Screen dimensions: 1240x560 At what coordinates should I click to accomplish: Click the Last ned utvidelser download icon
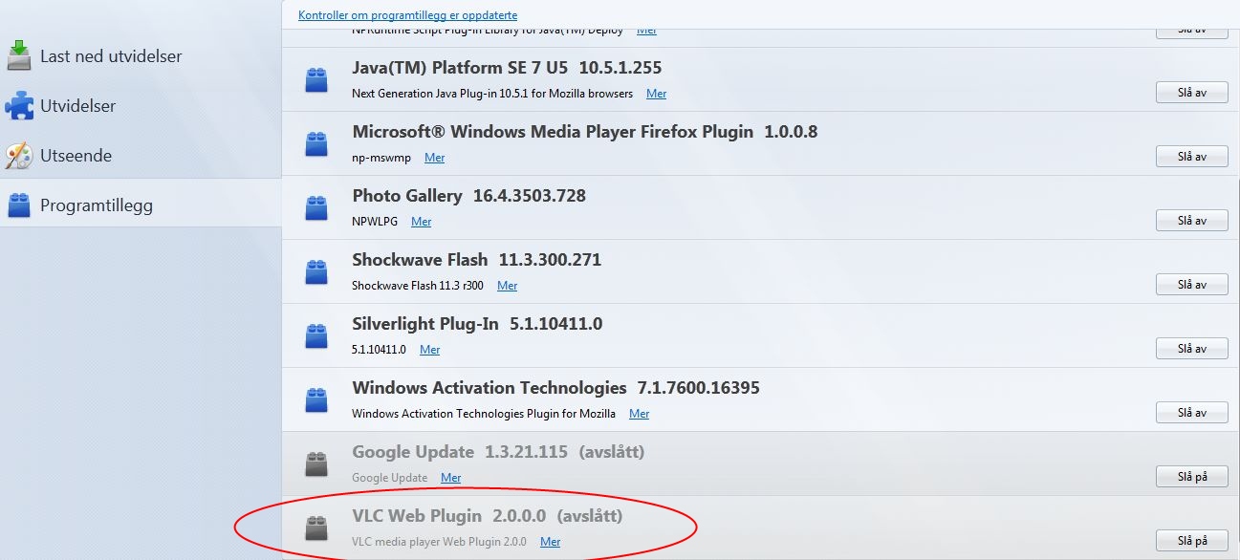(x=19, y=56)
